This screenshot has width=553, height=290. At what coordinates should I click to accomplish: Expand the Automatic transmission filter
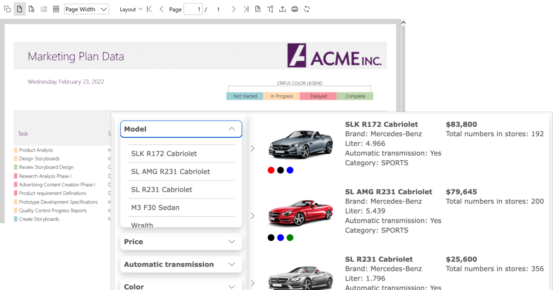pos(181,264)
